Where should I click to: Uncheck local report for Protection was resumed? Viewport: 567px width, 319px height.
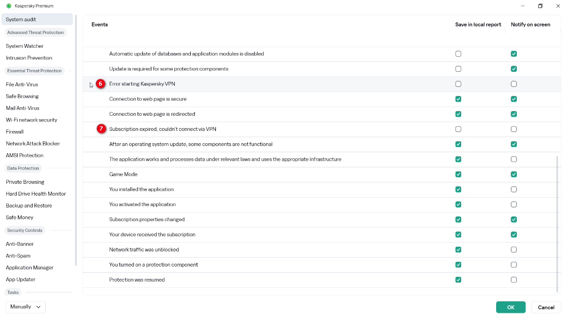(x=458, y=280)
